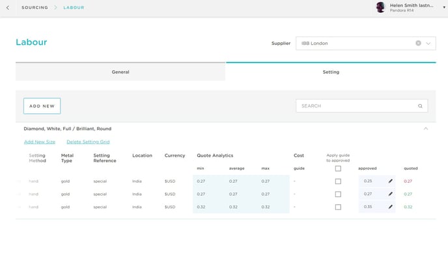
Task: Click the Metal Type column header
Action: pos(67,158)
